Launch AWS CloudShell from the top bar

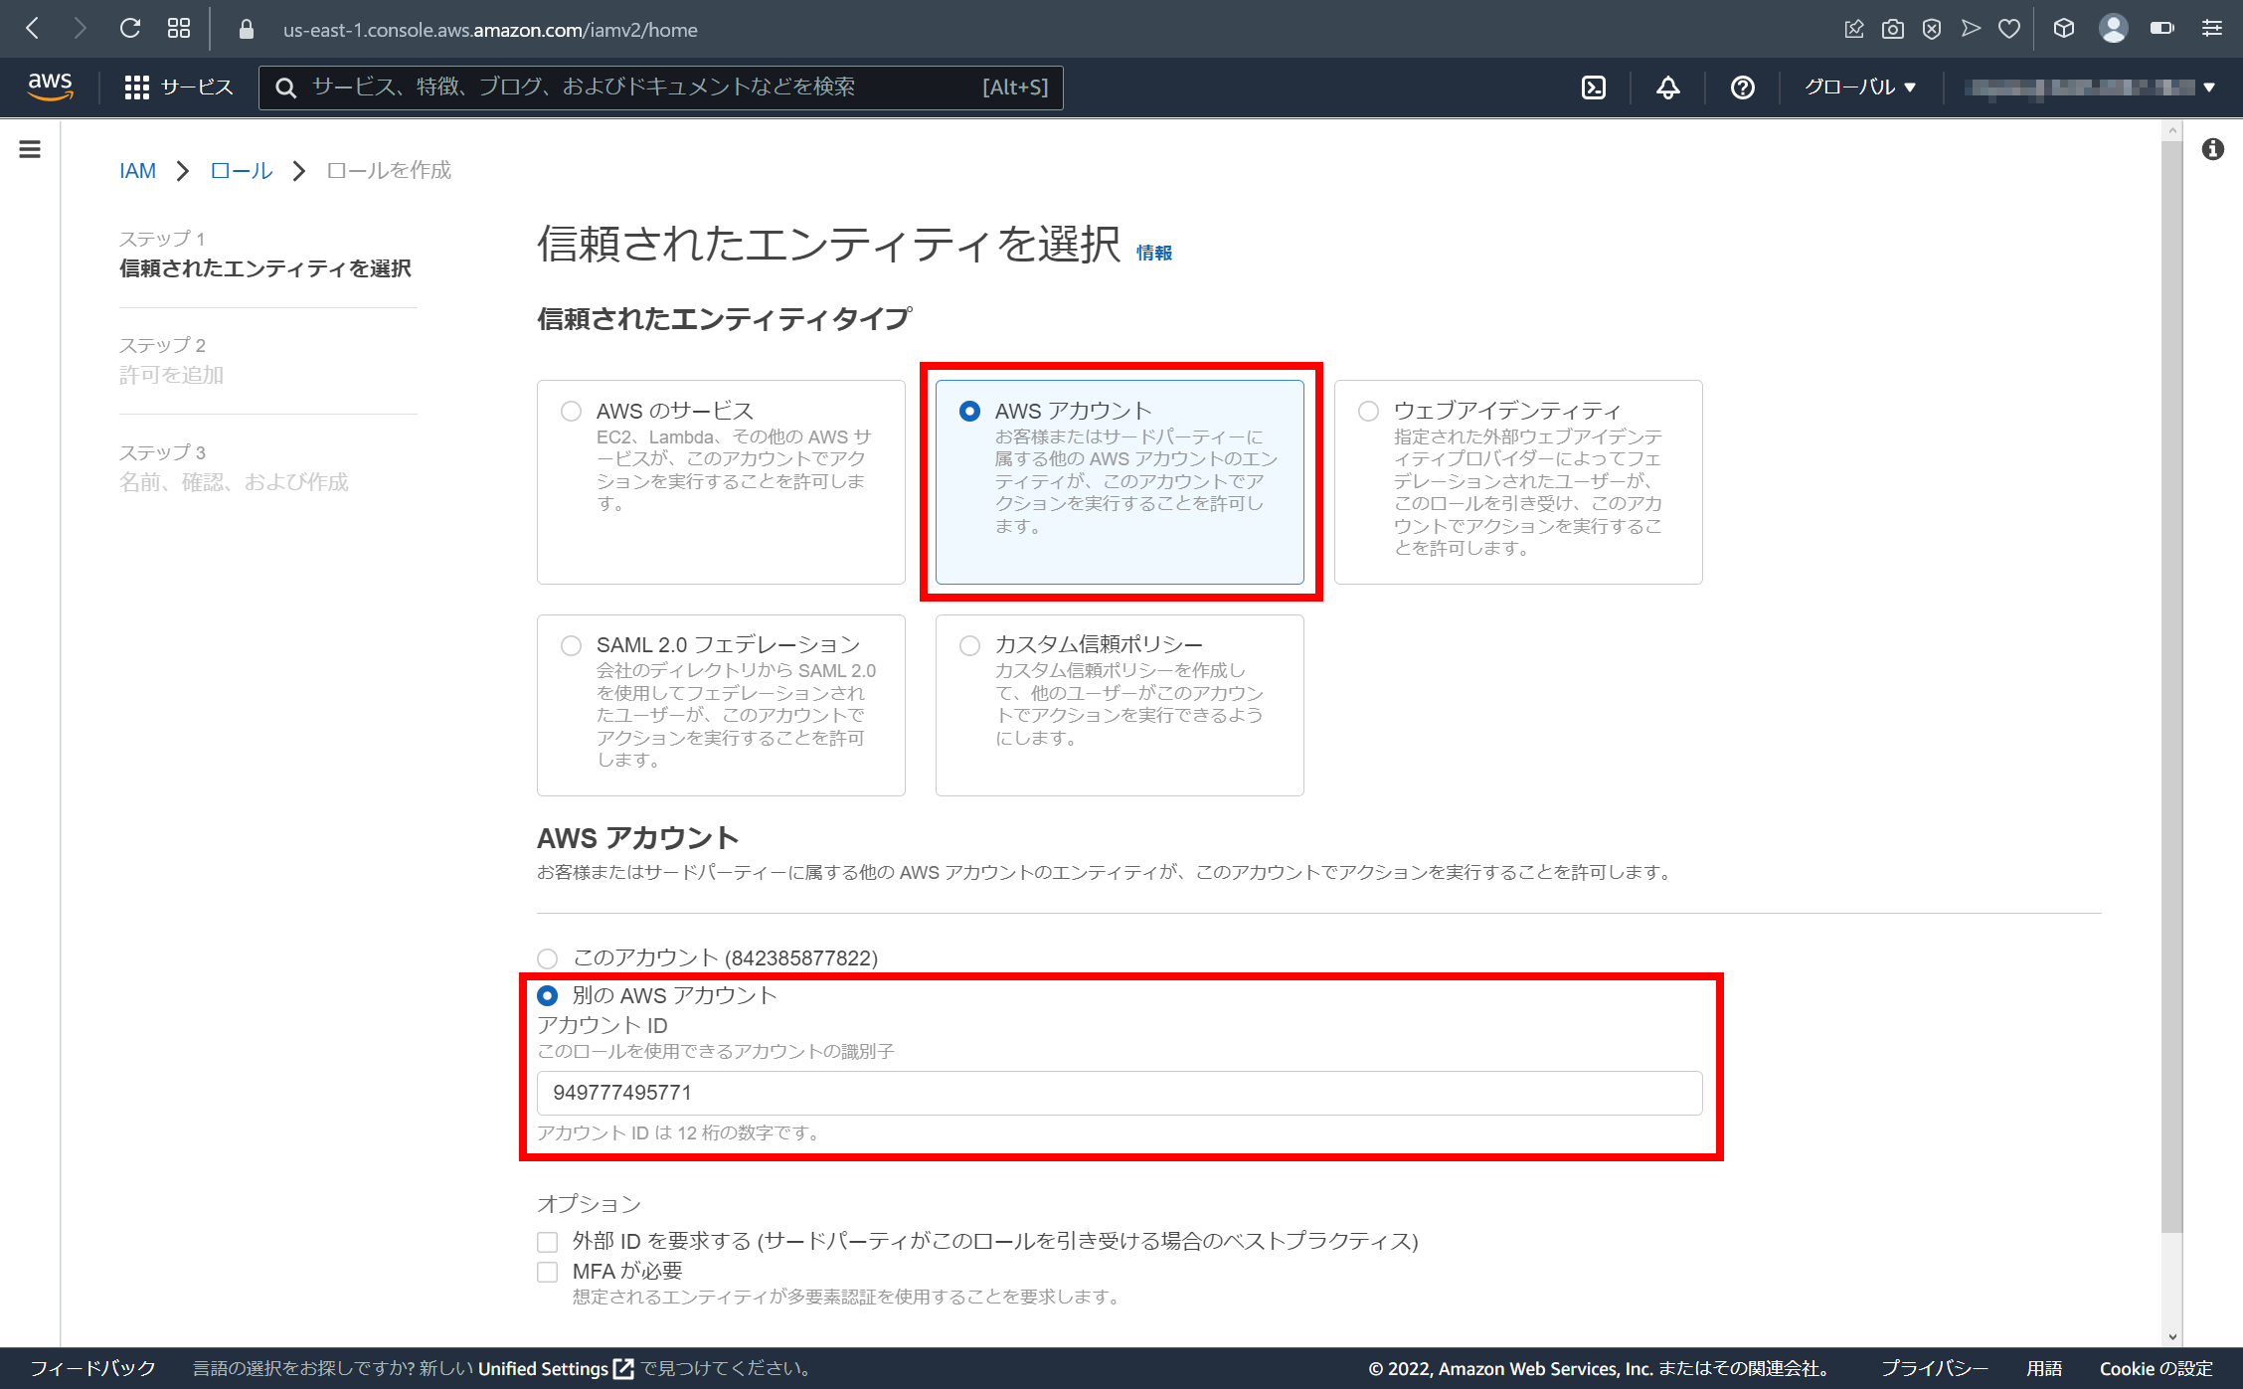1595,87
